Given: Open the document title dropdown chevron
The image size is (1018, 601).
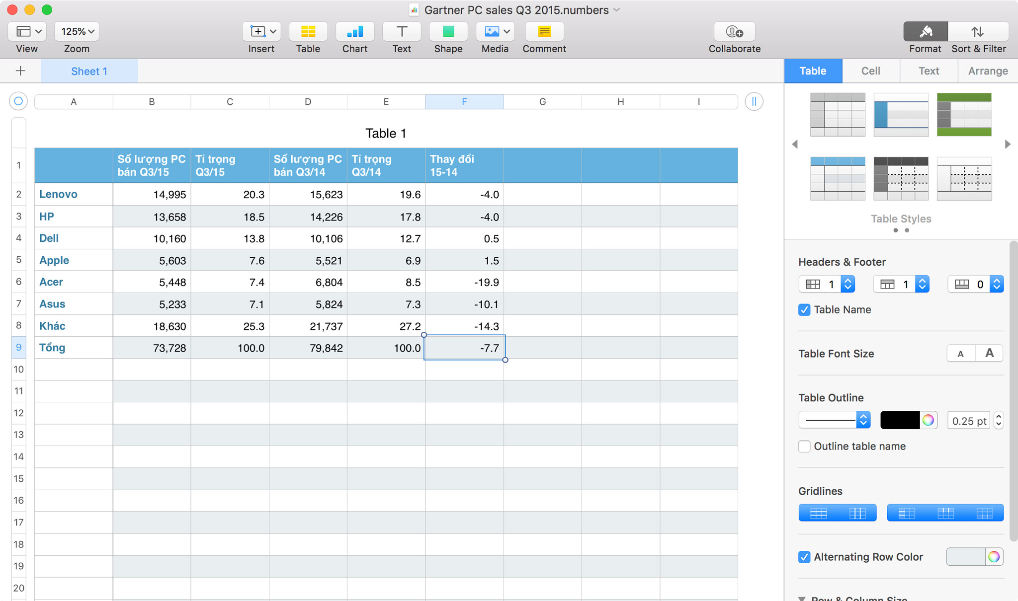Looking at the screenshot, I should click(x=617, y=10).
